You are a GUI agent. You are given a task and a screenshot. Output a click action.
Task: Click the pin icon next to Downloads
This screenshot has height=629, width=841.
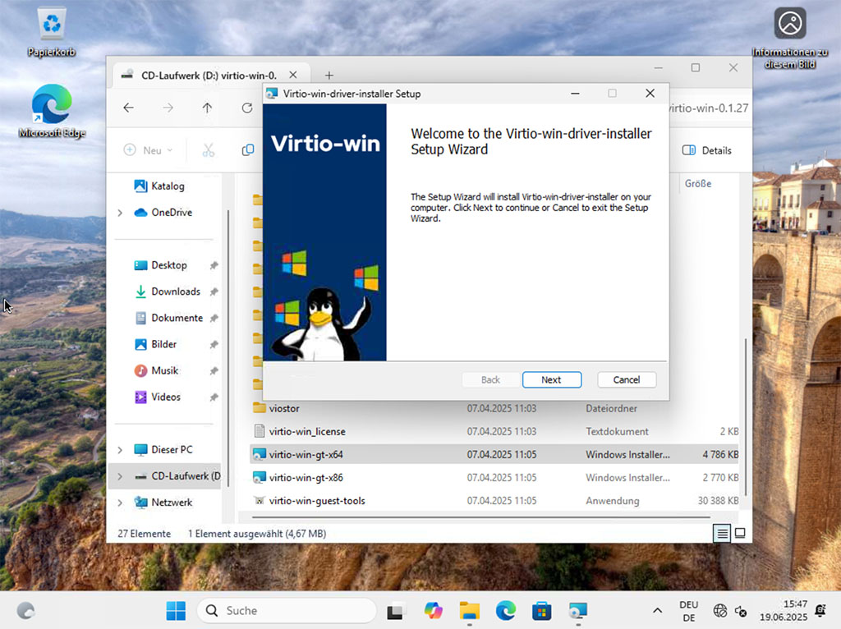click(x=214, y=292)
